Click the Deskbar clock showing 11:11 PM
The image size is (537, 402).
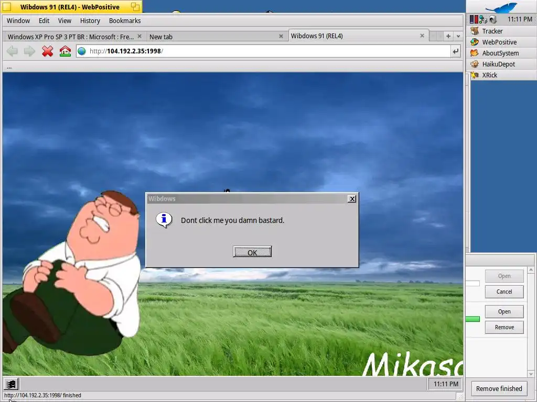[520, 19]
